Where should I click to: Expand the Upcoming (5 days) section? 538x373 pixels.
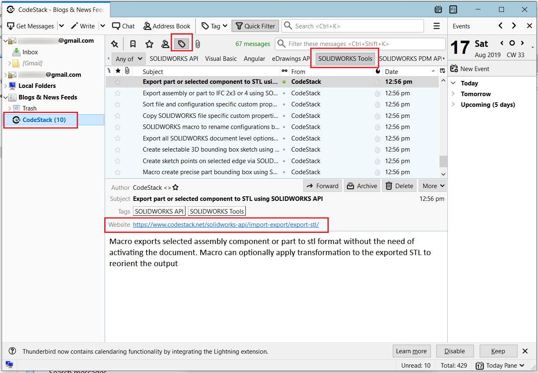pos(453,105)
